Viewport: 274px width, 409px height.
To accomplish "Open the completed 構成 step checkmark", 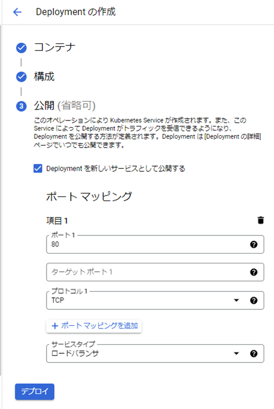I will click(21, 77).
